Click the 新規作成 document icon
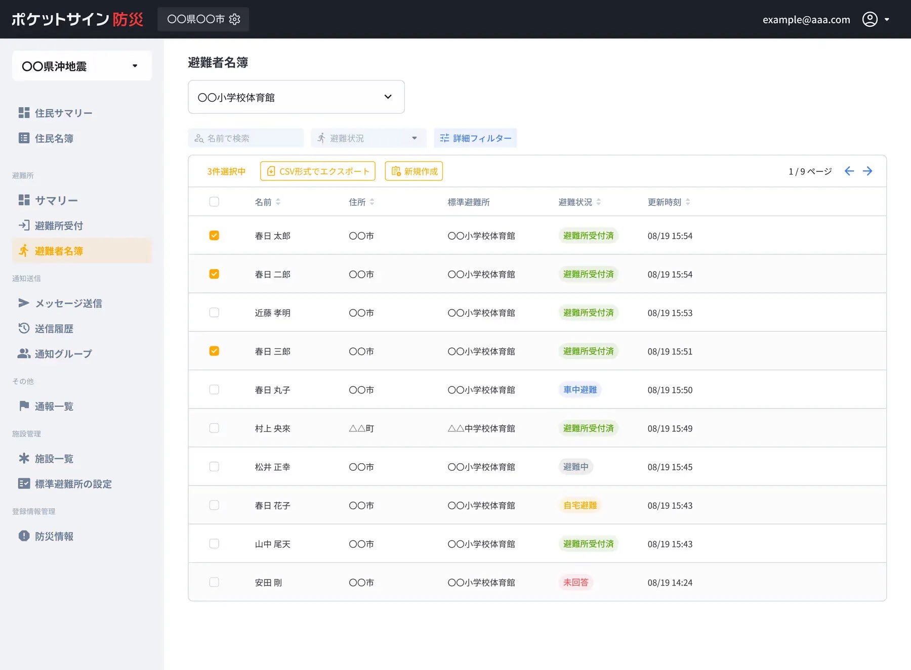Screen dimensions: 911x670 tap(396, 171)
